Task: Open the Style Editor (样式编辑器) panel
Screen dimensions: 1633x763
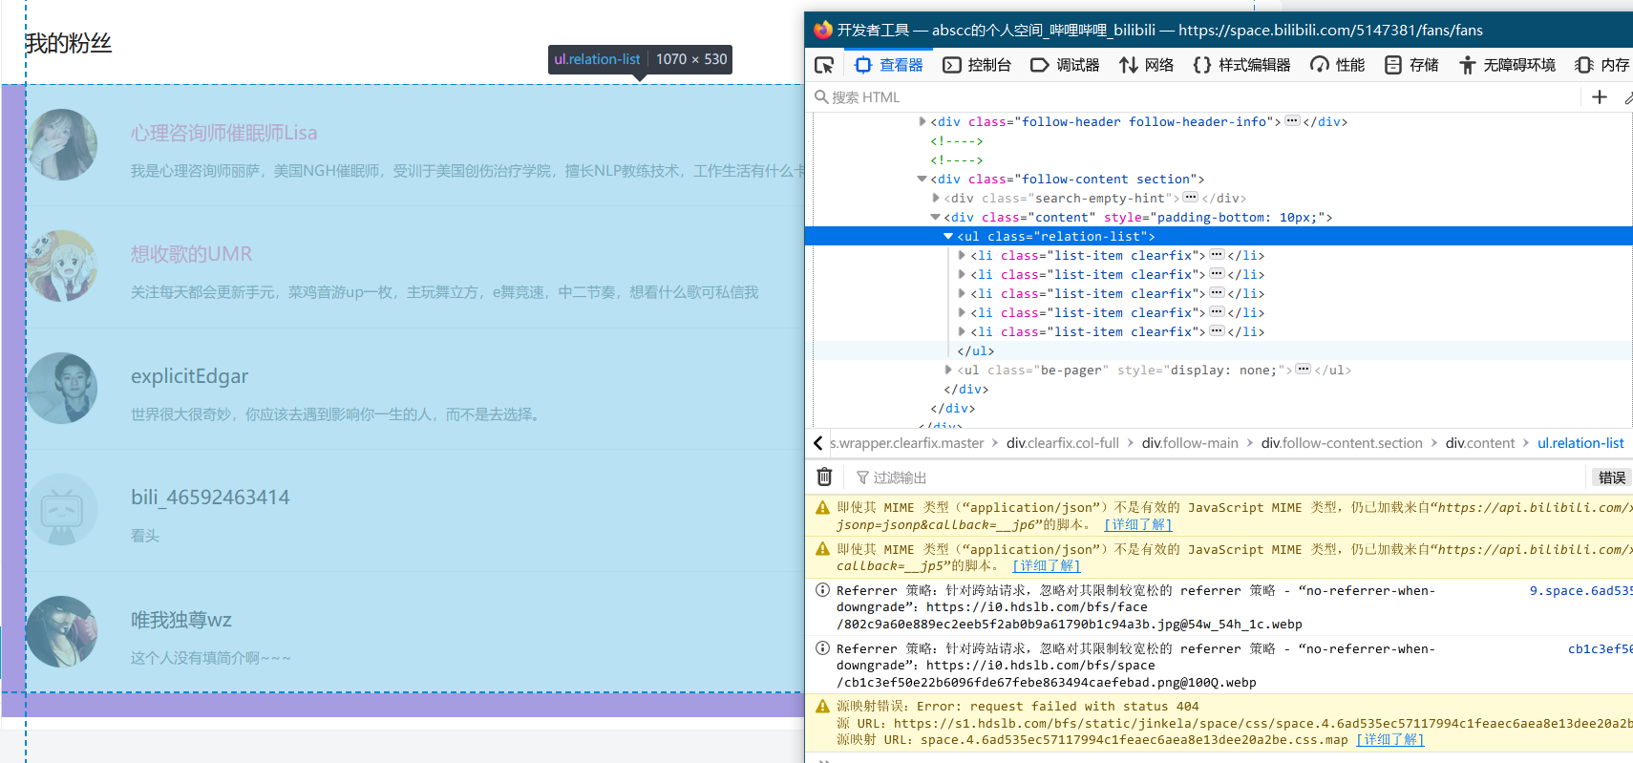Action: (x=1242, y=65)
